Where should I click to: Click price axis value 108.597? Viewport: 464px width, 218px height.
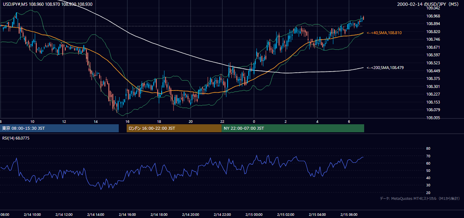433,55
